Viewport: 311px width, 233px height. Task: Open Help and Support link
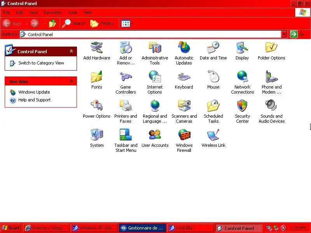(34, 100)
